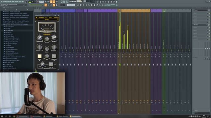Viewport: 211px width, 118px height.
Task: Open the FILE menu in FL Studio
Action: [x=1, y=2]
